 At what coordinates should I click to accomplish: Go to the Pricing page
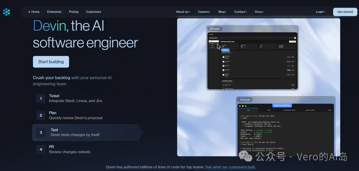point(74,12)
